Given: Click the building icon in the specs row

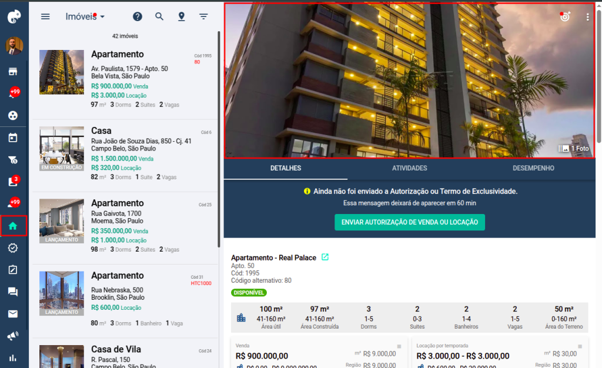Looking at the screenshot, I should tap(241, 317).
